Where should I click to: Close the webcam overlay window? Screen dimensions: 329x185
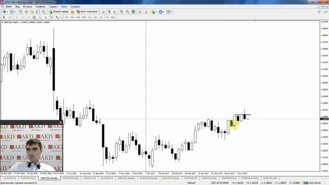tap(61, 122)
